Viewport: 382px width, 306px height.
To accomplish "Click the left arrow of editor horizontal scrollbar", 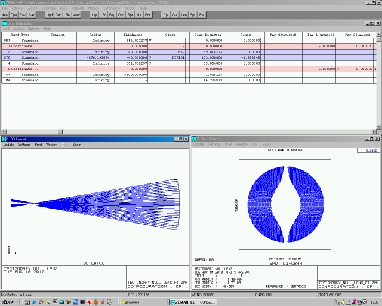I will 4,131.
